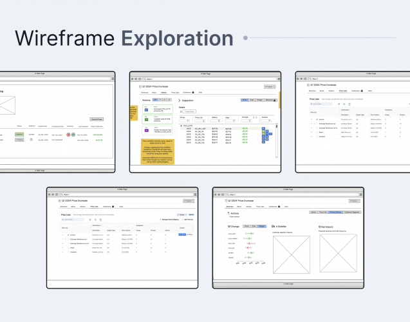Click back arrow in lower Price Lists wireframe
The image size is (410, 322).
click(x=49, y=194)
